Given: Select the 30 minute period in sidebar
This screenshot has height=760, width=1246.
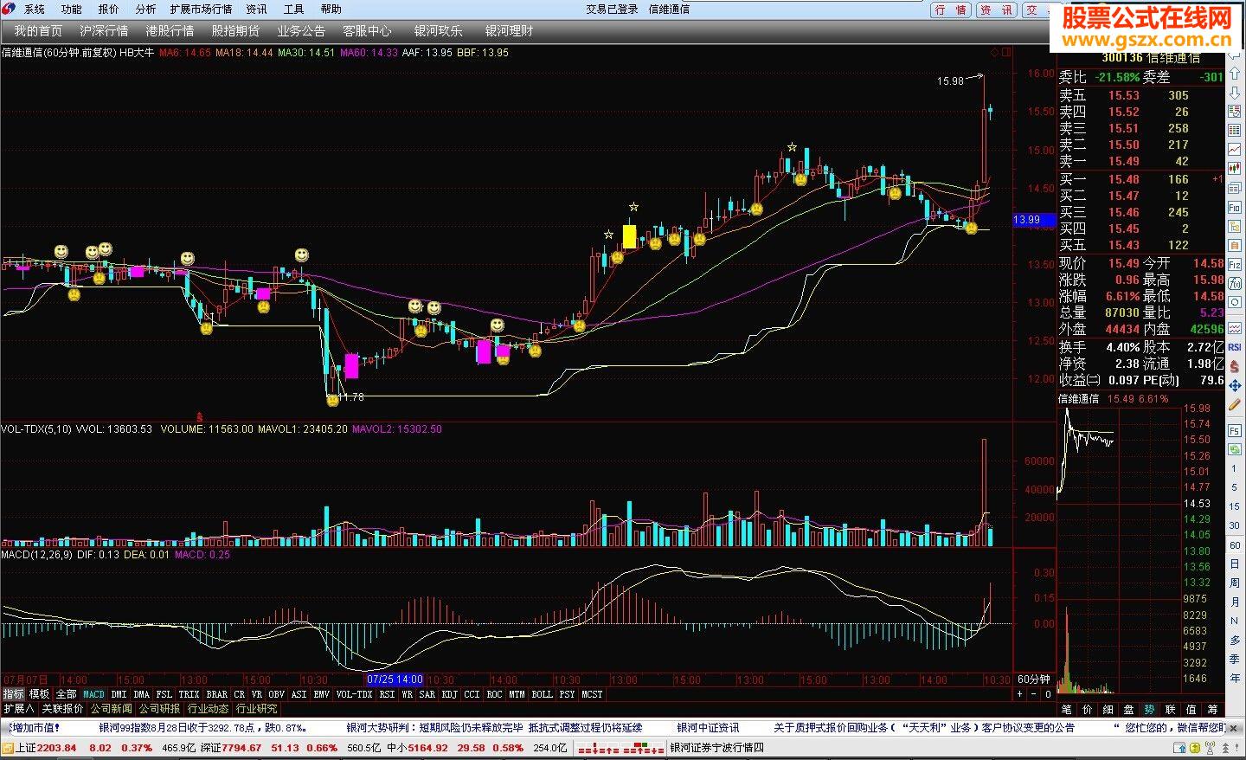Looking at the screenshot, I should (x=1235, y=525).
